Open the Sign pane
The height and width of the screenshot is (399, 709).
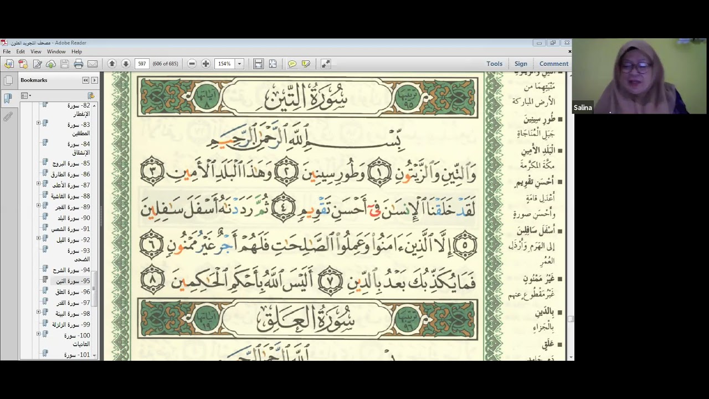pos(521,64)
